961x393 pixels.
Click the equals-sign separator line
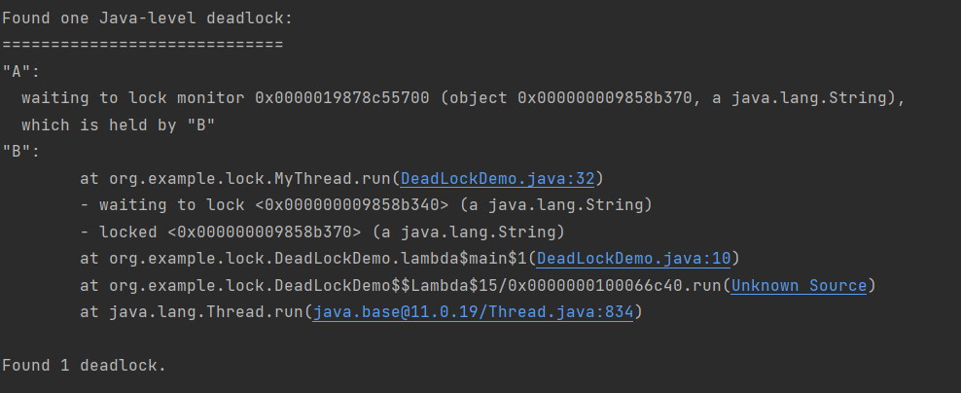pyautogui.click(x=142, y=45)
